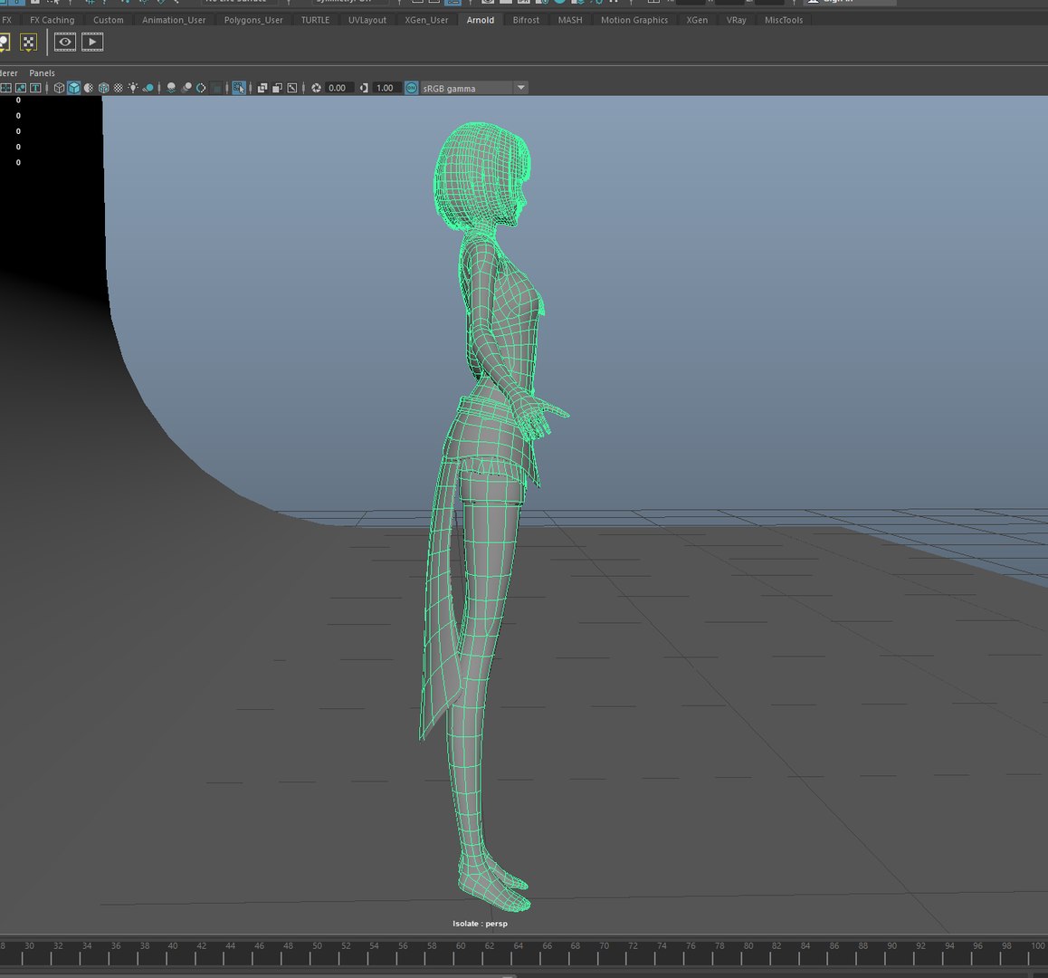1048x978 pixels.
Task: Select the Arnold shelf tab
Action: coord(481,20)
